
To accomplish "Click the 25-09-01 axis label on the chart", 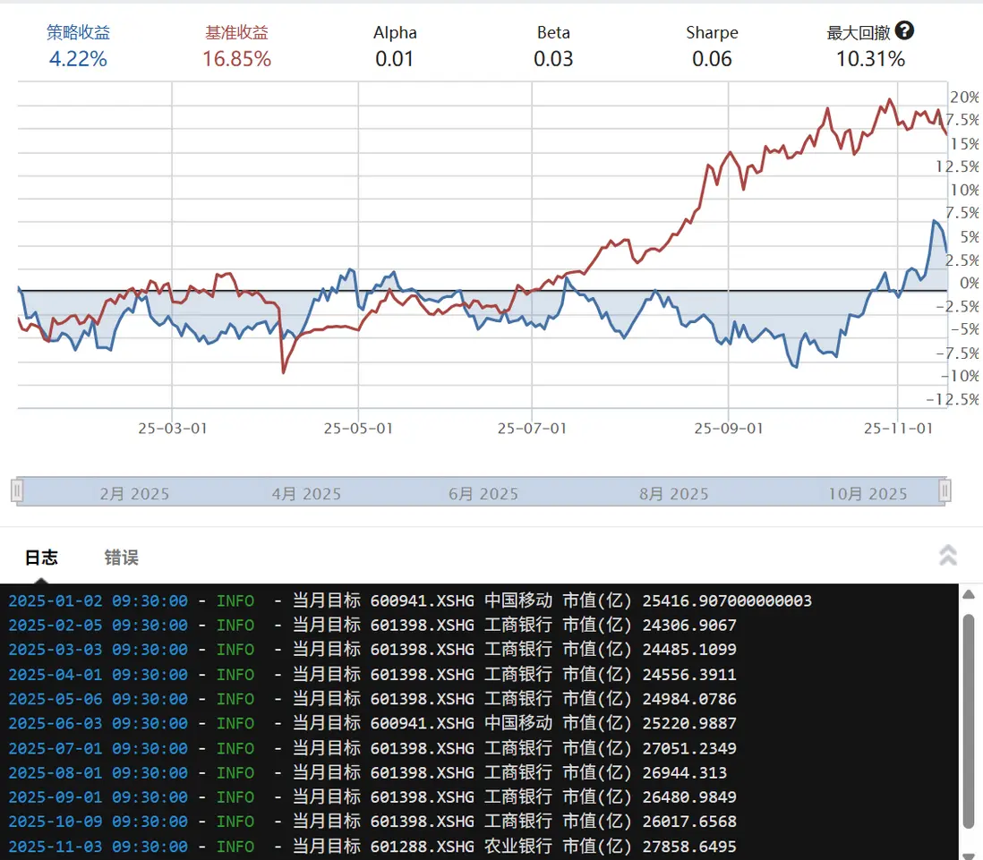I will [x=728, y=429].
